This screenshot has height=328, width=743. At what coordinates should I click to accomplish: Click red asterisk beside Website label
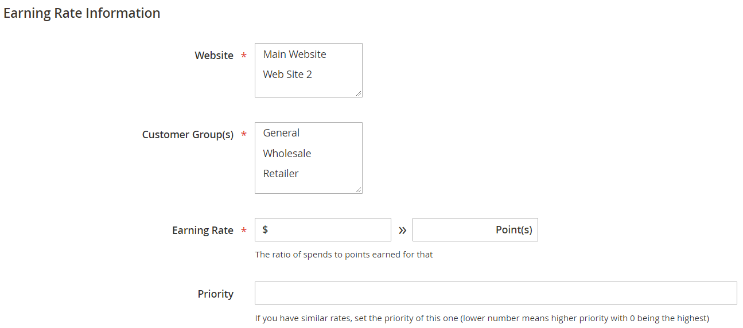coord(244,56)
